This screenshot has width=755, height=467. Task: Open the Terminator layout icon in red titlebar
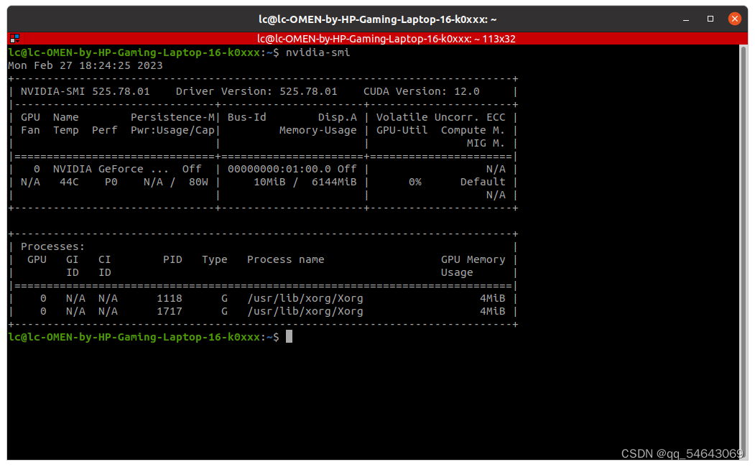pyautogui.click(x=15, y=39)
